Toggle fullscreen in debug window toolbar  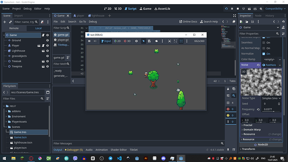click(181, 41)
